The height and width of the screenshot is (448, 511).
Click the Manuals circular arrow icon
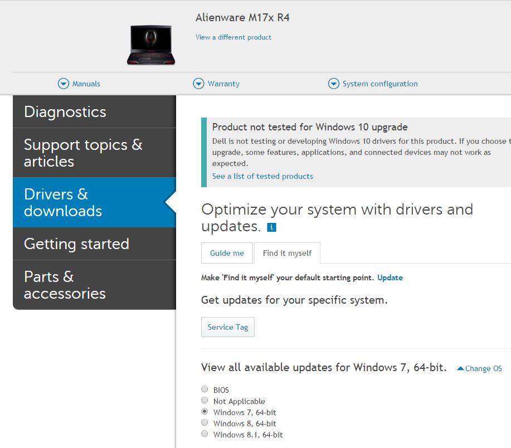click(x=63, y=84)
